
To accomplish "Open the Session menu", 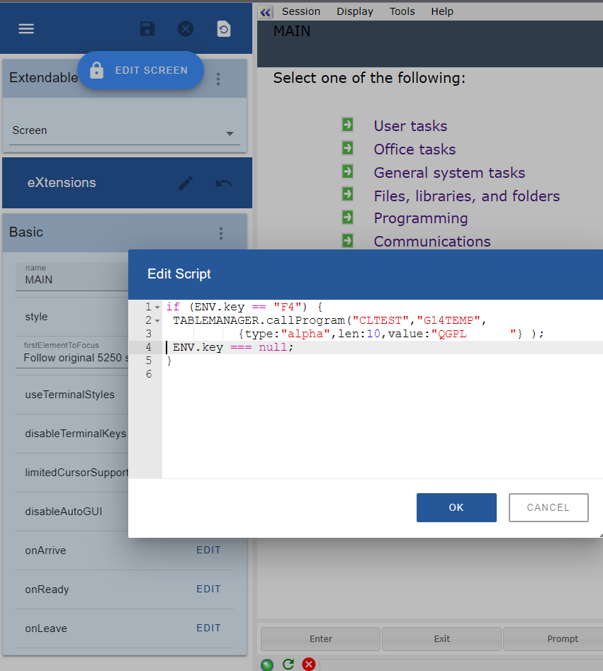I will point(301,11).
